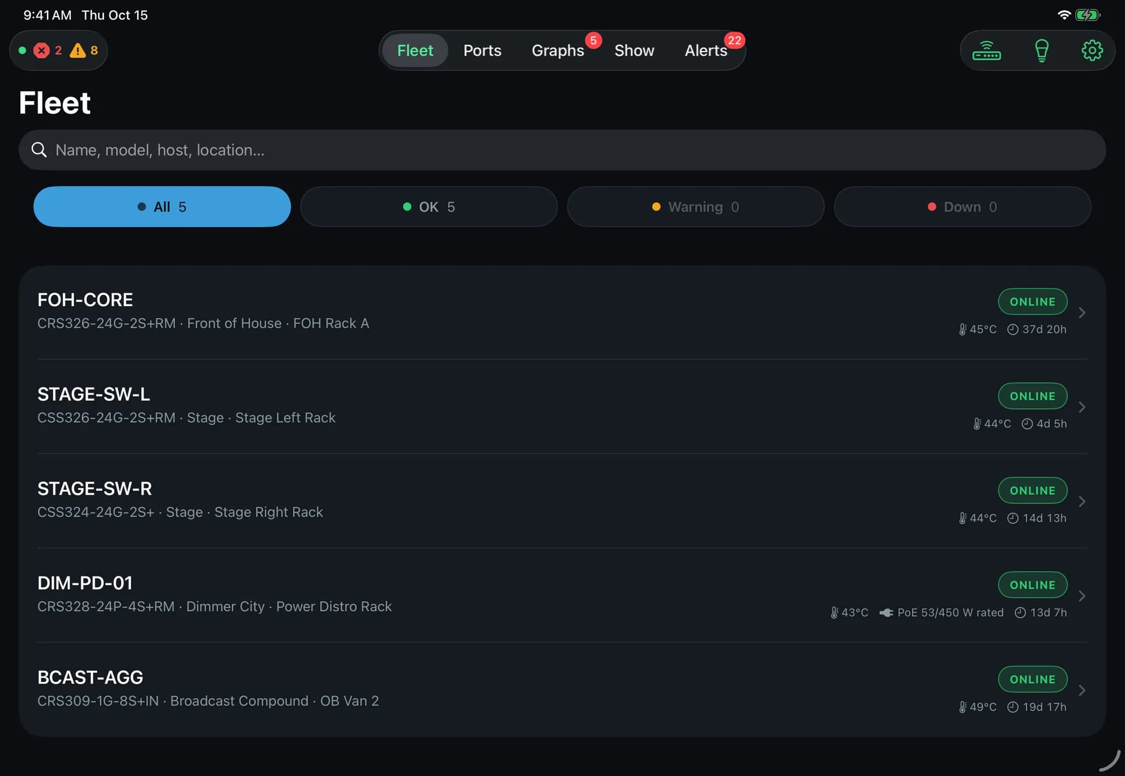Open the Graphs tab
This screenshot has width=1125, height=776.
[x=558, y=51]
